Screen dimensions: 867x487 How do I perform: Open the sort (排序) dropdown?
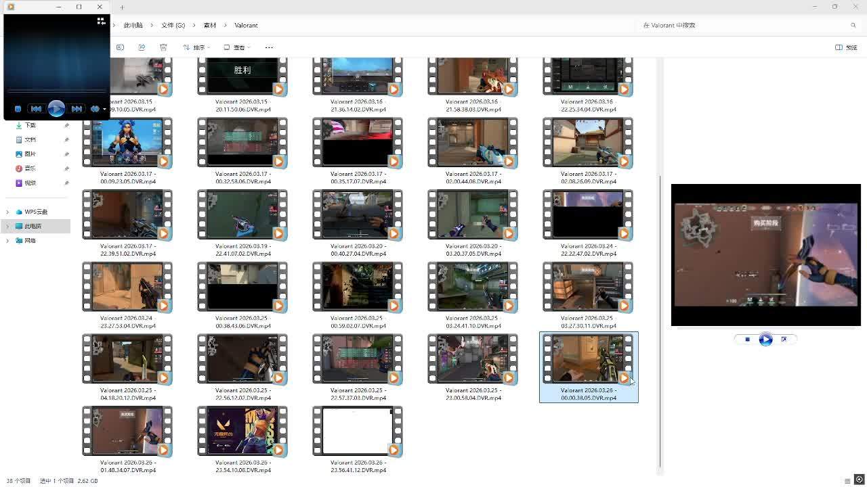[196, 47]
